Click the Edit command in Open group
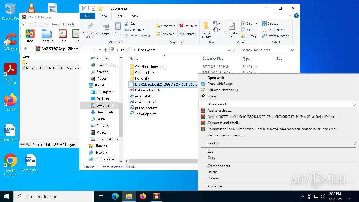Viewport: 359px width, 202px height. 247,30
